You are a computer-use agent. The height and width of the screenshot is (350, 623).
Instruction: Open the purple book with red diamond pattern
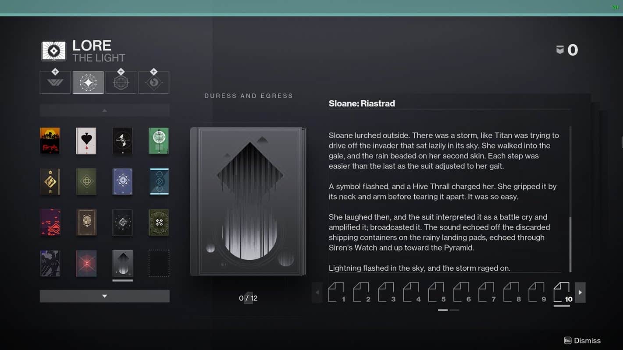click(50, 223)
